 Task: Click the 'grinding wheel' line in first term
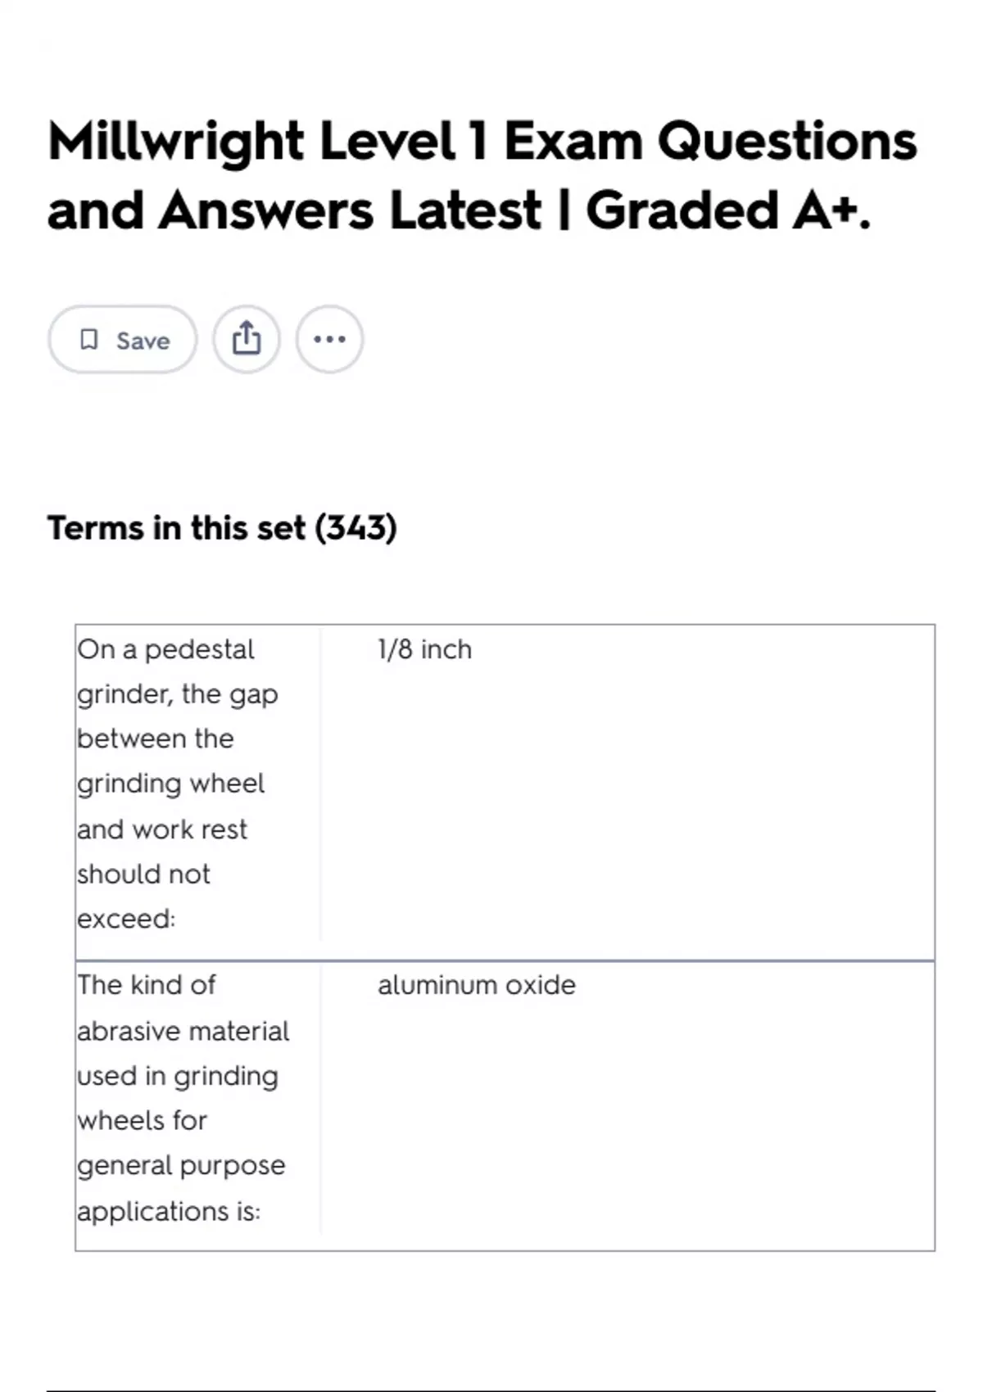click(170, 784)
